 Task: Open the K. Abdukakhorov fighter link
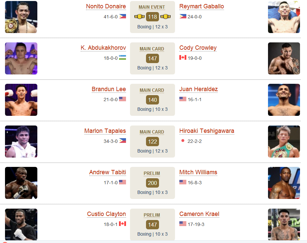tap(103, 48)
